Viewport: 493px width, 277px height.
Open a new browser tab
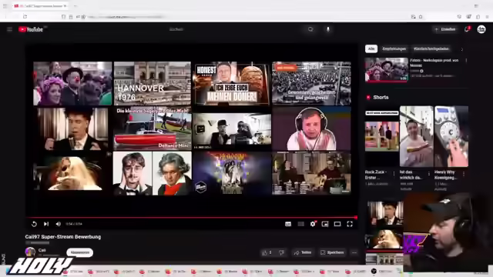pos(75,5)
